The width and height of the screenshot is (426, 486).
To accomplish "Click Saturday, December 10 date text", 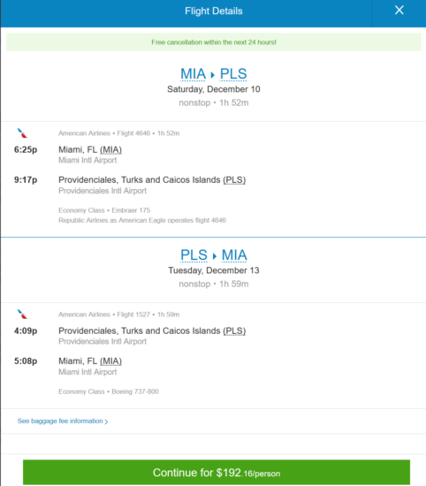I will [214, 89].
